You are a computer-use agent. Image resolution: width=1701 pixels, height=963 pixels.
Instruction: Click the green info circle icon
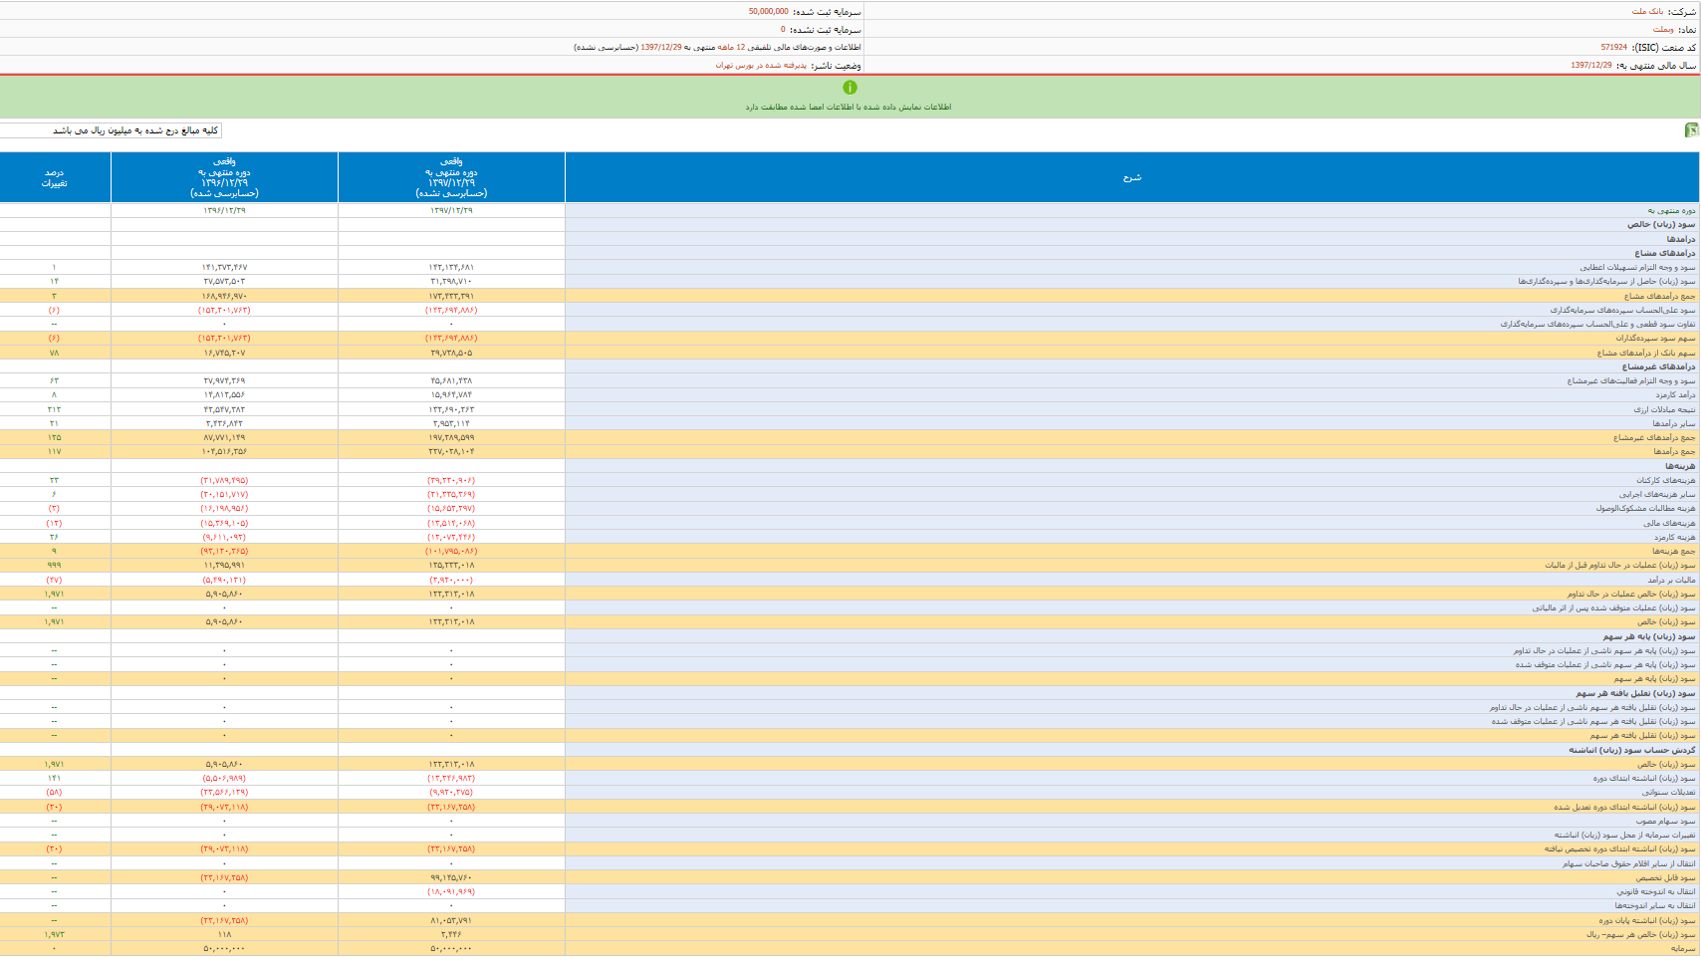click(x=850, y=88)
